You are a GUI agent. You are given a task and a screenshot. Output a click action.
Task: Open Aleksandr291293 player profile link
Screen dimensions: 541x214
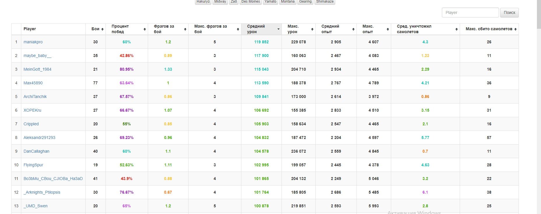click(x=39, y=138)
